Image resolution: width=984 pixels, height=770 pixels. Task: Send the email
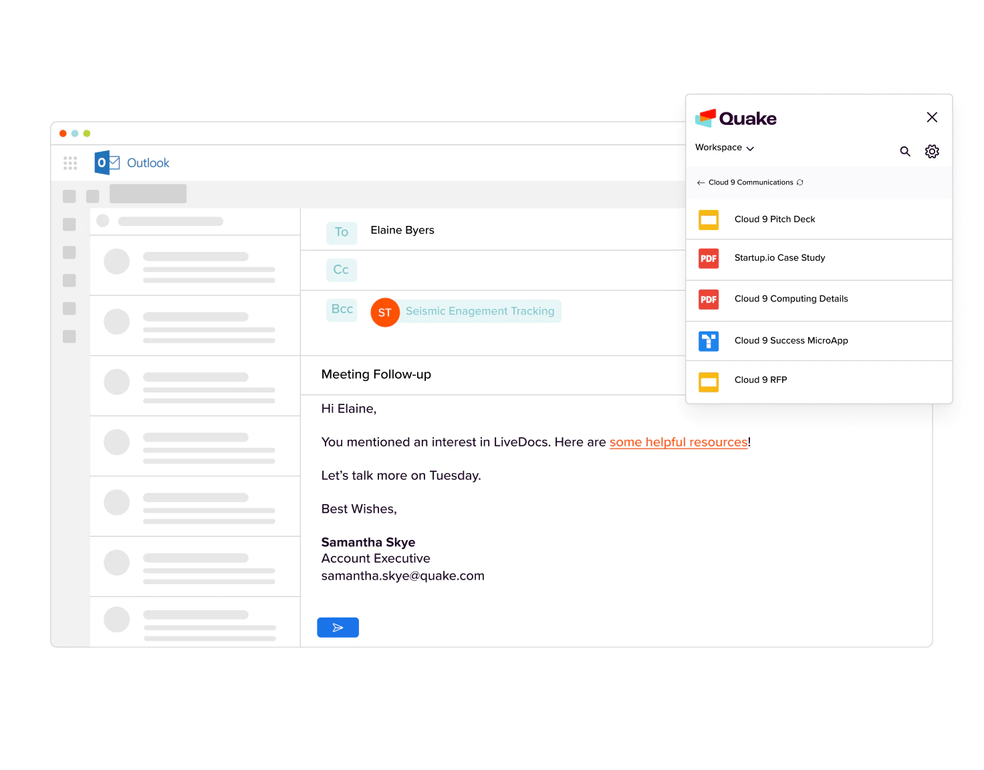[338, 628]
